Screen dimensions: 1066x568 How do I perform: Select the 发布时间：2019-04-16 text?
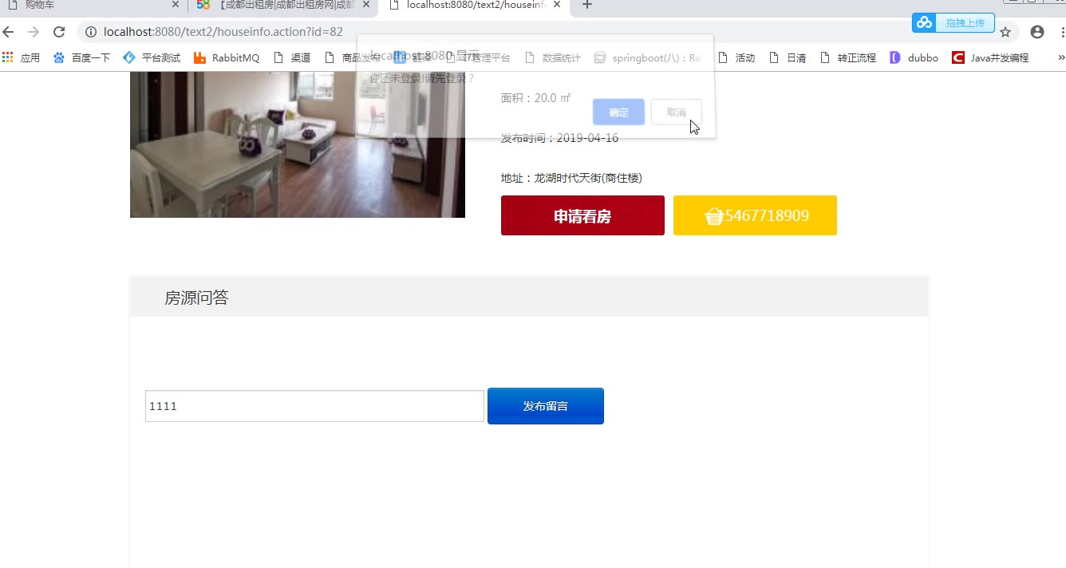(559, 138)
